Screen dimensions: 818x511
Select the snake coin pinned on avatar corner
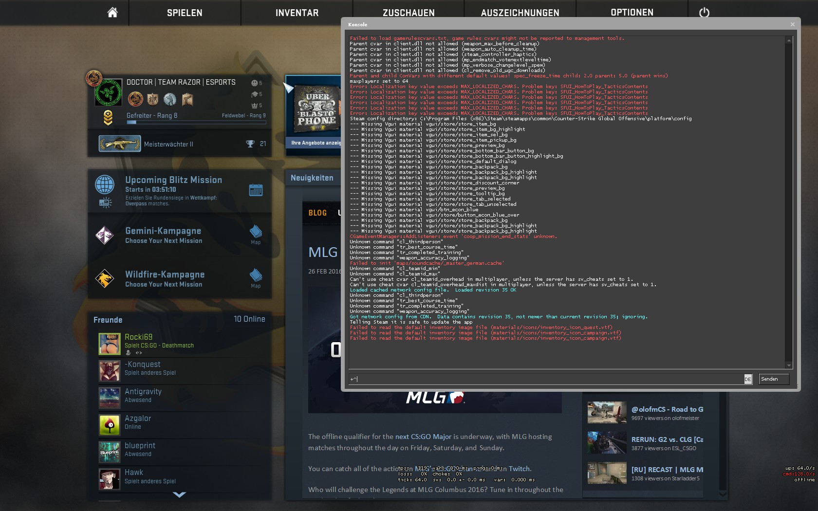(x=93, y=78)
